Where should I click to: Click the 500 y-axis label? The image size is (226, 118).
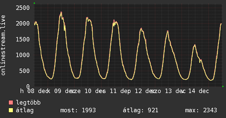tap(24, 71)
